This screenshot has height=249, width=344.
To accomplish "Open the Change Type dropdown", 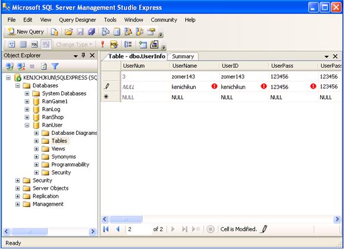I will click(x=74, y=45).
